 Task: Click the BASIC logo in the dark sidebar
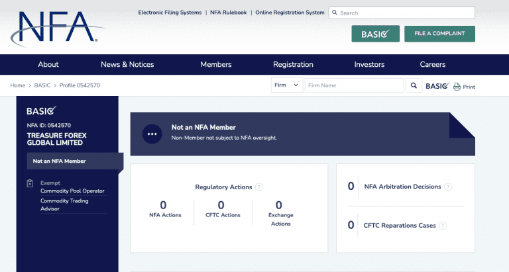(42, 111)
